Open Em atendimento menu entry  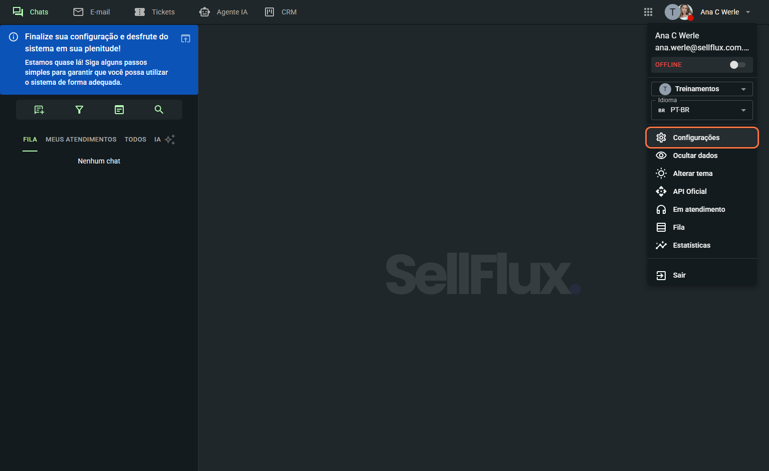[702, 209]
